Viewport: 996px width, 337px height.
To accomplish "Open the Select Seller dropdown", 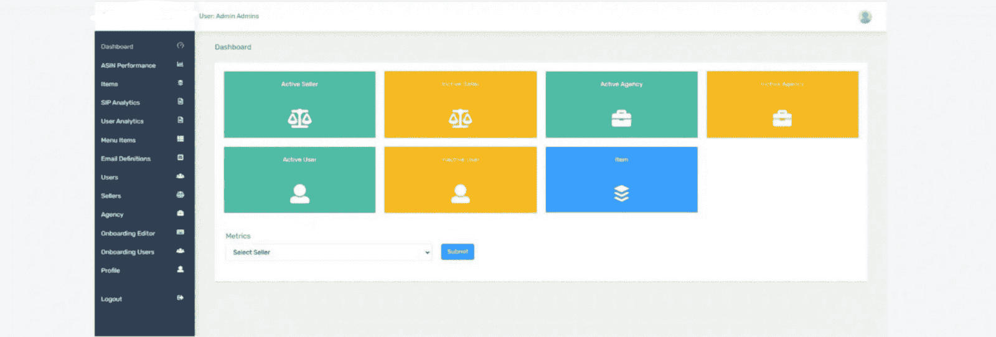I will coord(329,252).
